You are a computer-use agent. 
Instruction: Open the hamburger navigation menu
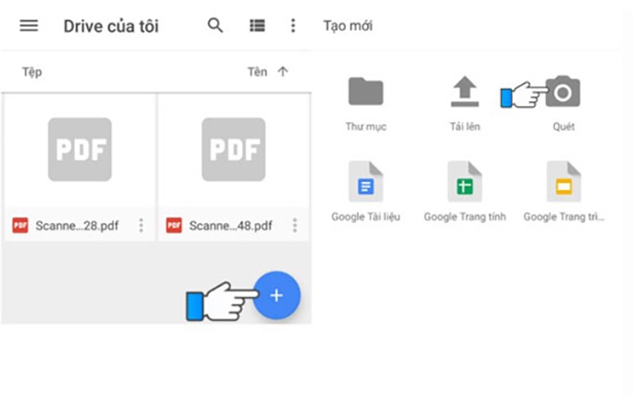28,26
